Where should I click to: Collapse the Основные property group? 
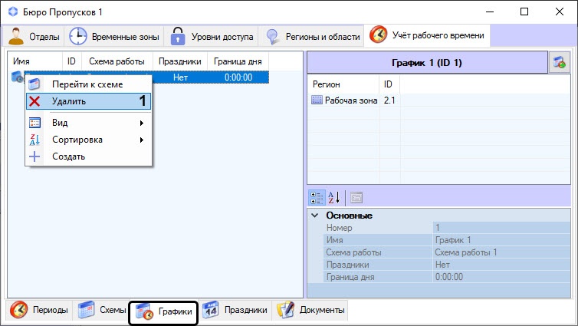315,216
